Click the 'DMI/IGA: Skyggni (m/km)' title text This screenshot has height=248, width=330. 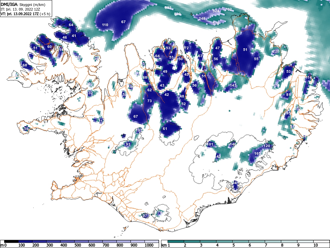(23, 4)
